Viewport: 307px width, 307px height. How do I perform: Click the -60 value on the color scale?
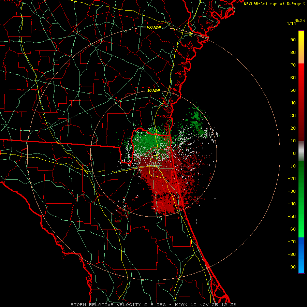pos(292,229)
